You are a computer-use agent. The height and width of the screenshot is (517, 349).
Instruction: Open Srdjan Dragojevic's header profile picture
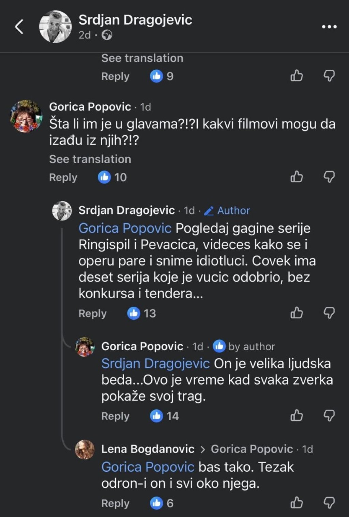tap(55, 27)
